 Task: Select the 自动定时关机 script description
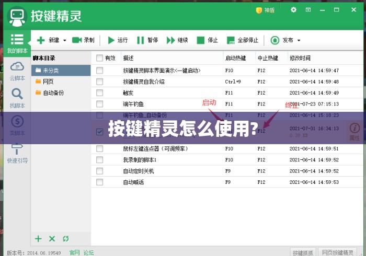coord(139,171)
